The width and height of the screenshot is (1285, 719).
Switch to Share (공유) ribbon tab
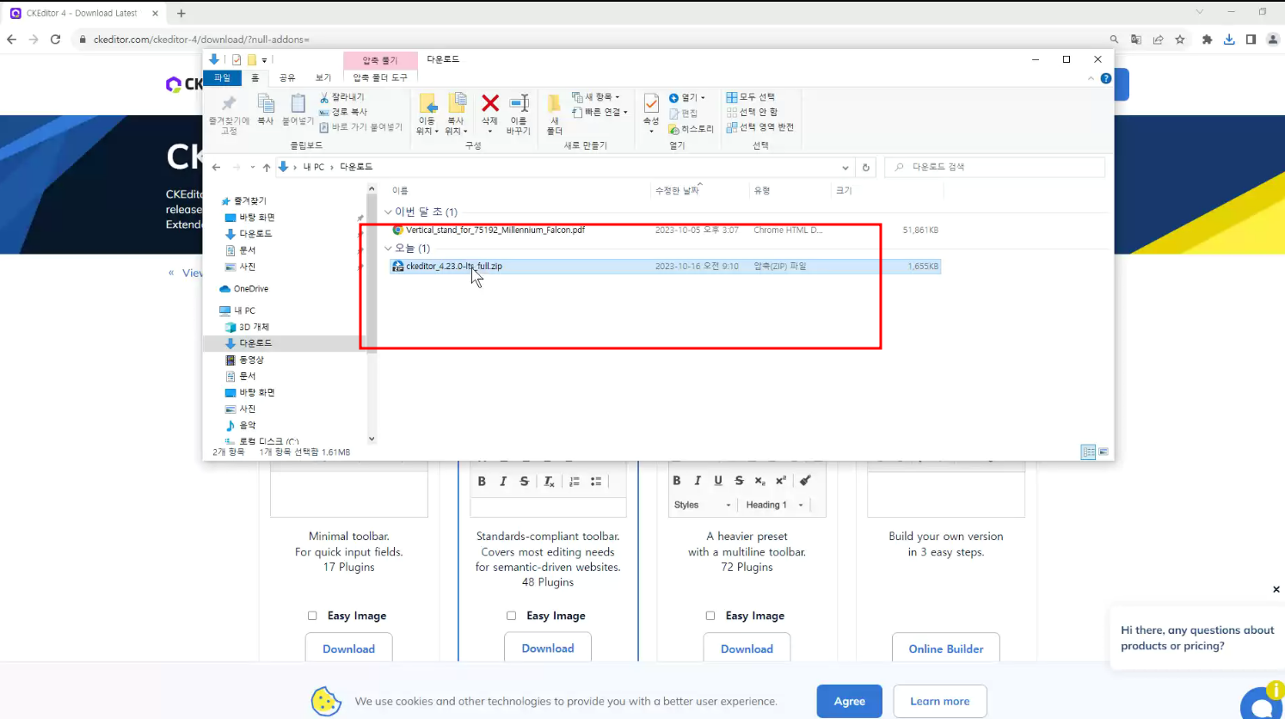tap(287, 77)
